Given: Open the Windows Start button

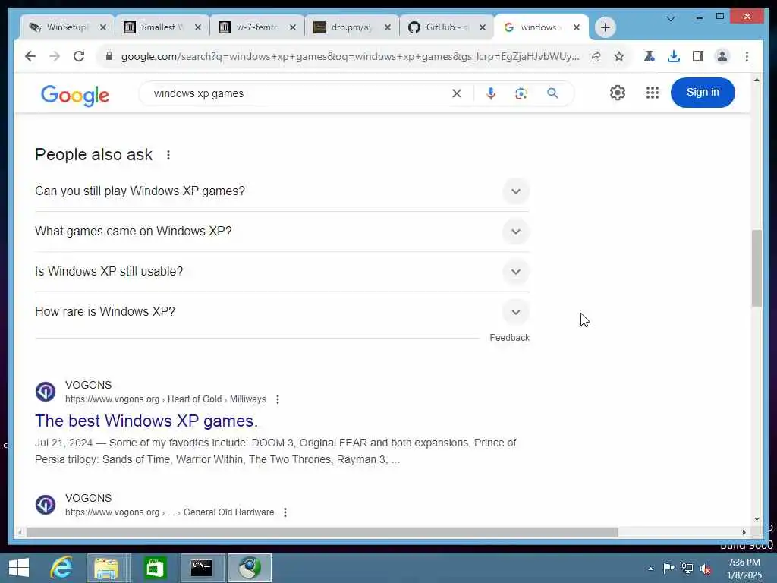Looking at the screenshot, I should (19, 568).
